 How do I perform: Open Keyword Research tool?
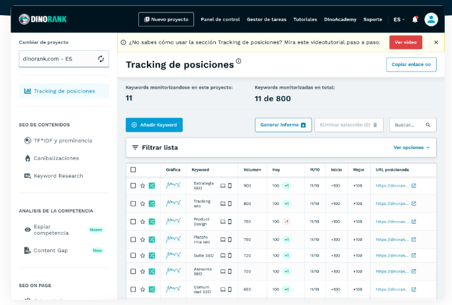[54, 176]
